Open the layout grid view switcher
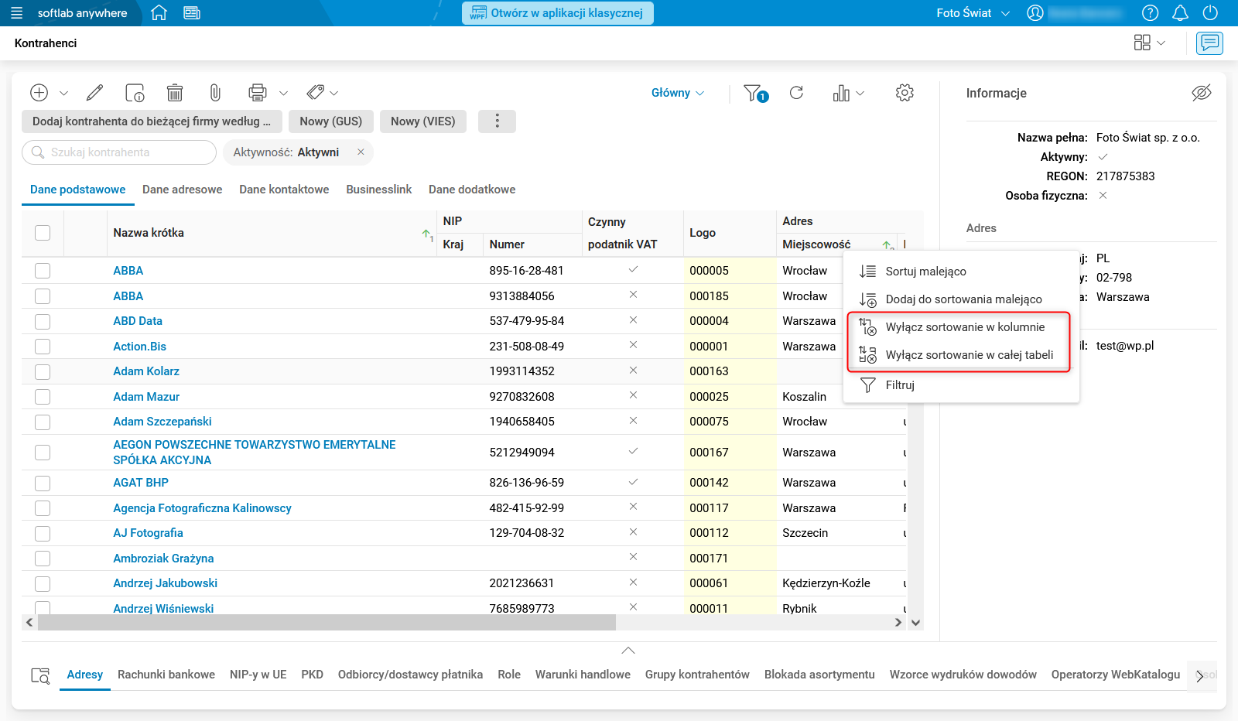Viewport: 1238px width, 721px height. [1142, 43]
